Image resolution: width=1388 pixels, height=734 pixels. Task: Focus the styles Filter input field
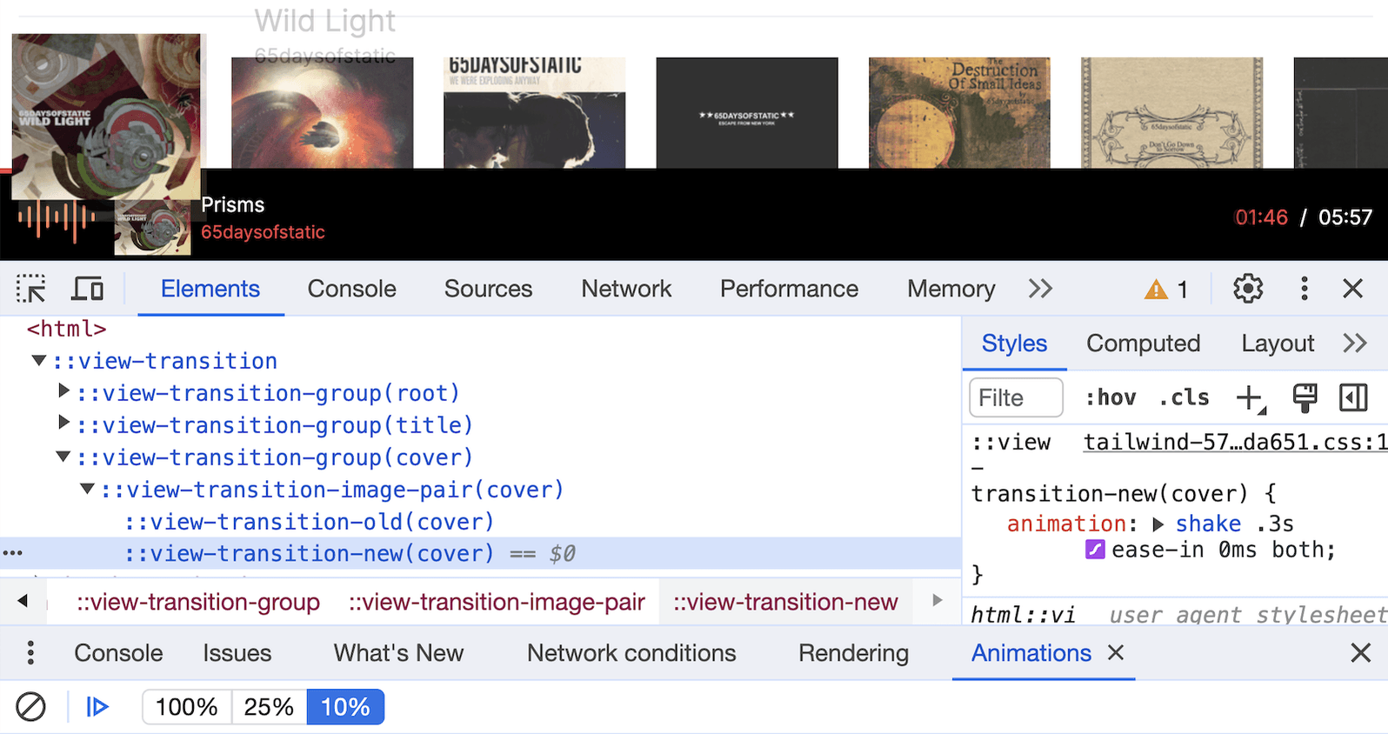click(x=1016, y=398)
